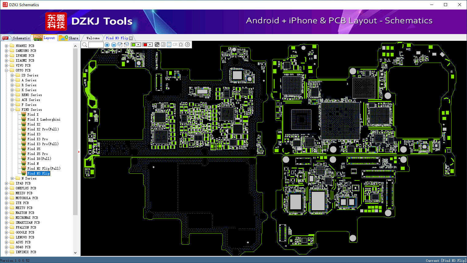Switch to the Schematic tab
467x263 pixels.
pyautogui.click(x=16, y=38)
